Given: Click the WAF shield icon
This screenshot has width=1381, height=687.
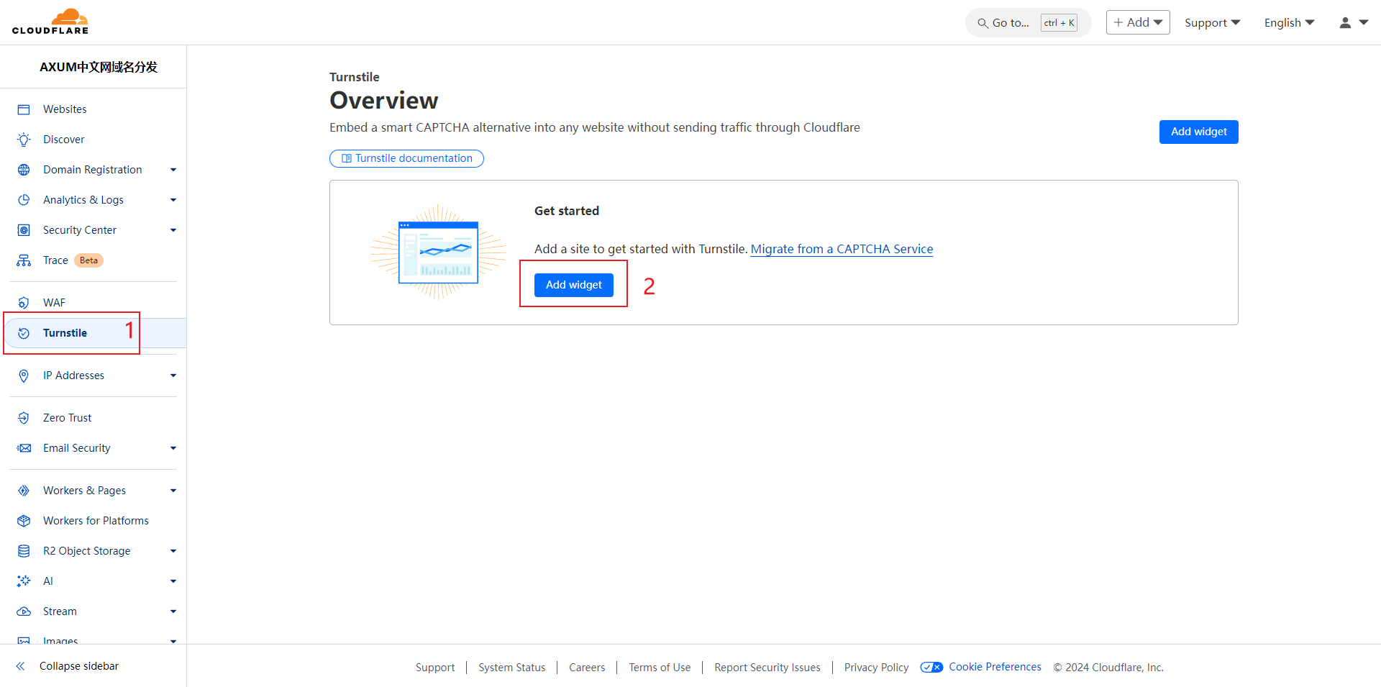Looking at the screenshot, I should pos(24,303).
